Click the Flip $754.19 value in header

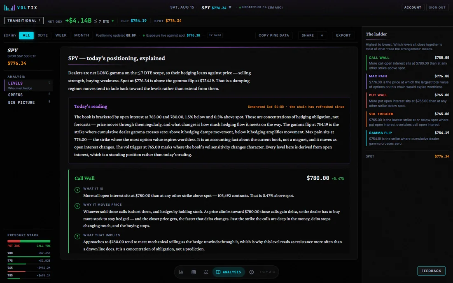point(139,21)
